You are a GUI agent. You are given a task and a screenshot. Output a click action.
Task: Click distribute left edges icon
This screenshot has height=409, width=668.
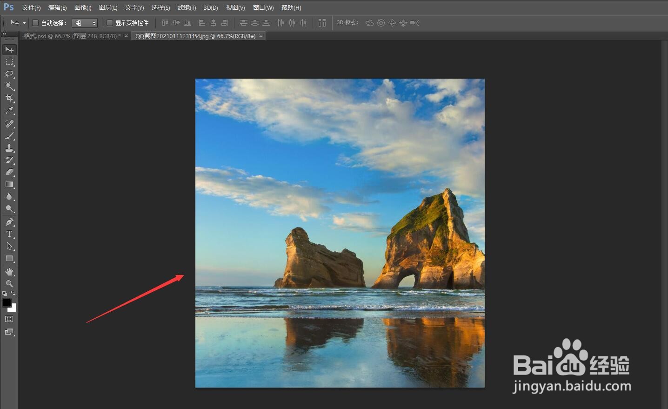(x=281, y=23)
